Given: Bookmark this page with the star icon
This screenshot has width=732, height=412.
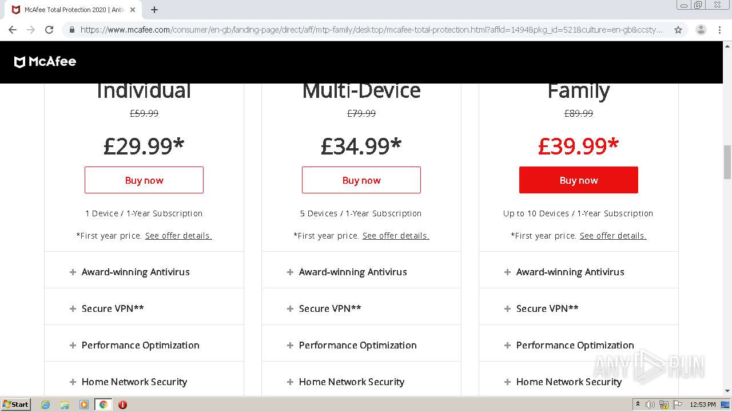Looking at the screenshot, I should pyautogui.click(x=678, y=30).
